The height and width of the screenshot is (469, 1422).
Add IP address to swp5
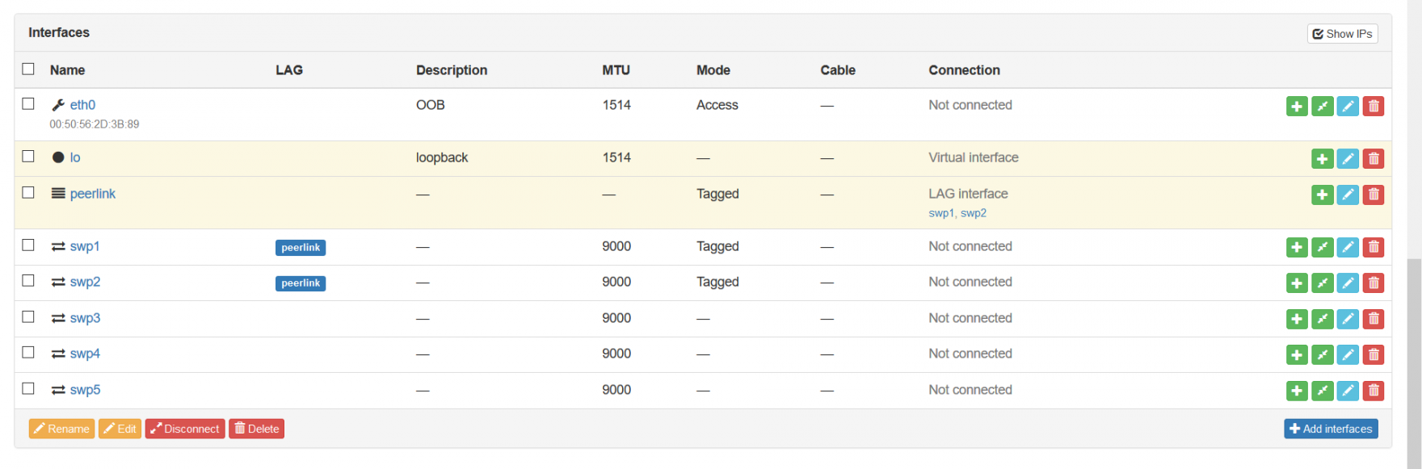1297,391
